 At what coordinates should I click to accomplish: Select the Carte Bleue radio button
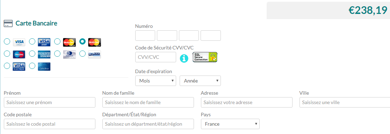coord(32,66)
